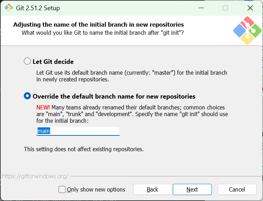263x201 pixels.
Task: Click the "for the initial branch:" prompt text
Action: point(63,121)
